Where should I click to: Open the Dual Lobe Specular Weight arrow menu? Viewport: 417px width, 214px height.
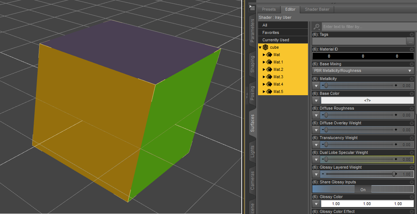click(x=316, y=159)
